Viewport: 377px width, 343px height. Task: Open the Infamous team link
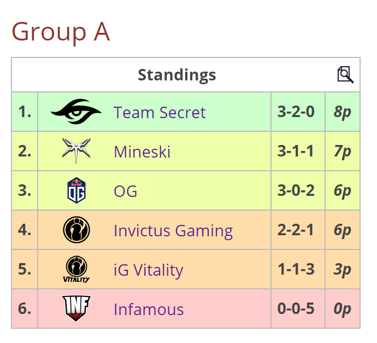pos(149,309)
